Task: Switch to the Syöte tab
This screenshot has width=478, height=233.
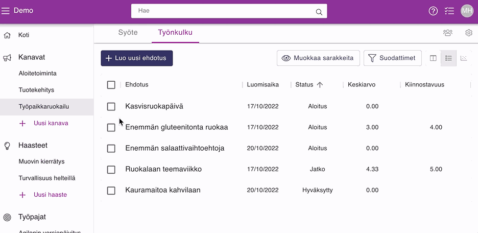Action: tap(128, 33)
